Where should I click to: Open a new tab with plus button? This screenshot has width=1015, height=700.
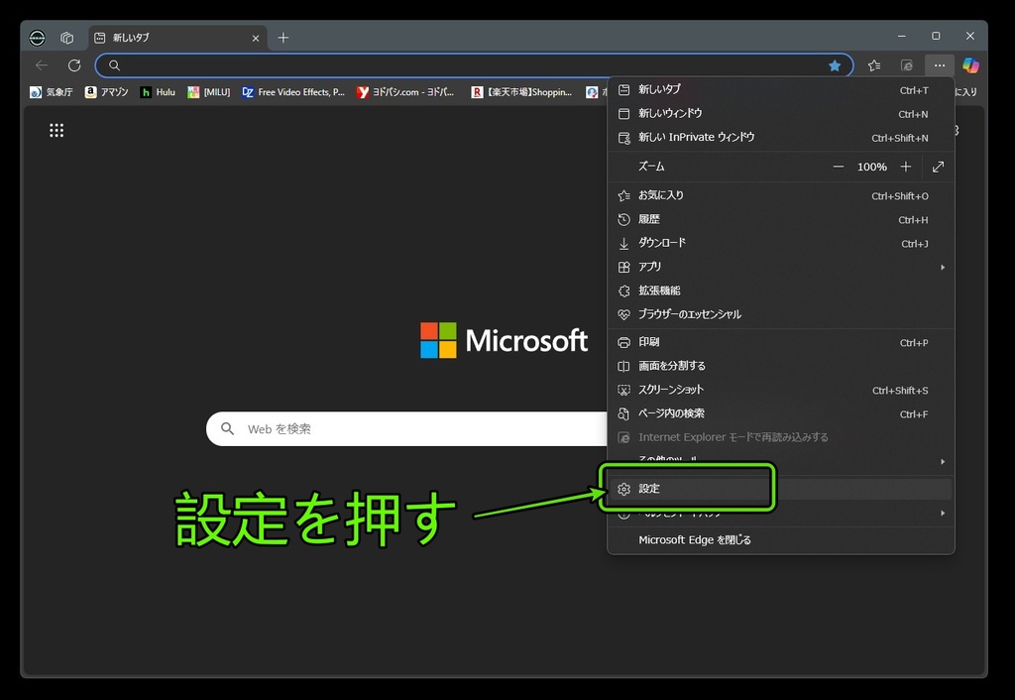click(x=282, y=39)
